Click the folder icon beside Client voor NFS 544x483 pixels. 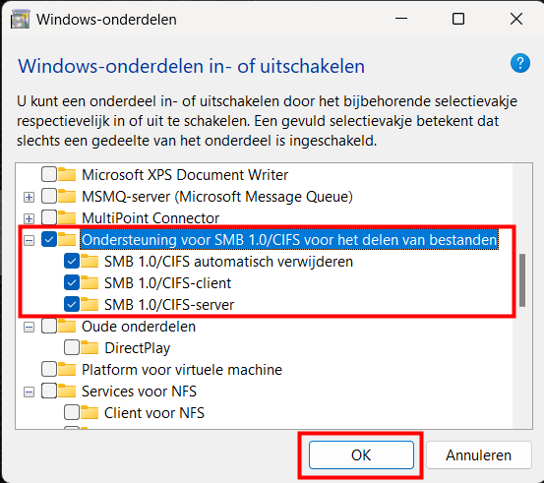tap(90, 412)
